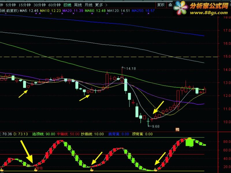Click the large green block at indicator peak
This screenshot has height=173, width=231.
click(x=190, y=142)
